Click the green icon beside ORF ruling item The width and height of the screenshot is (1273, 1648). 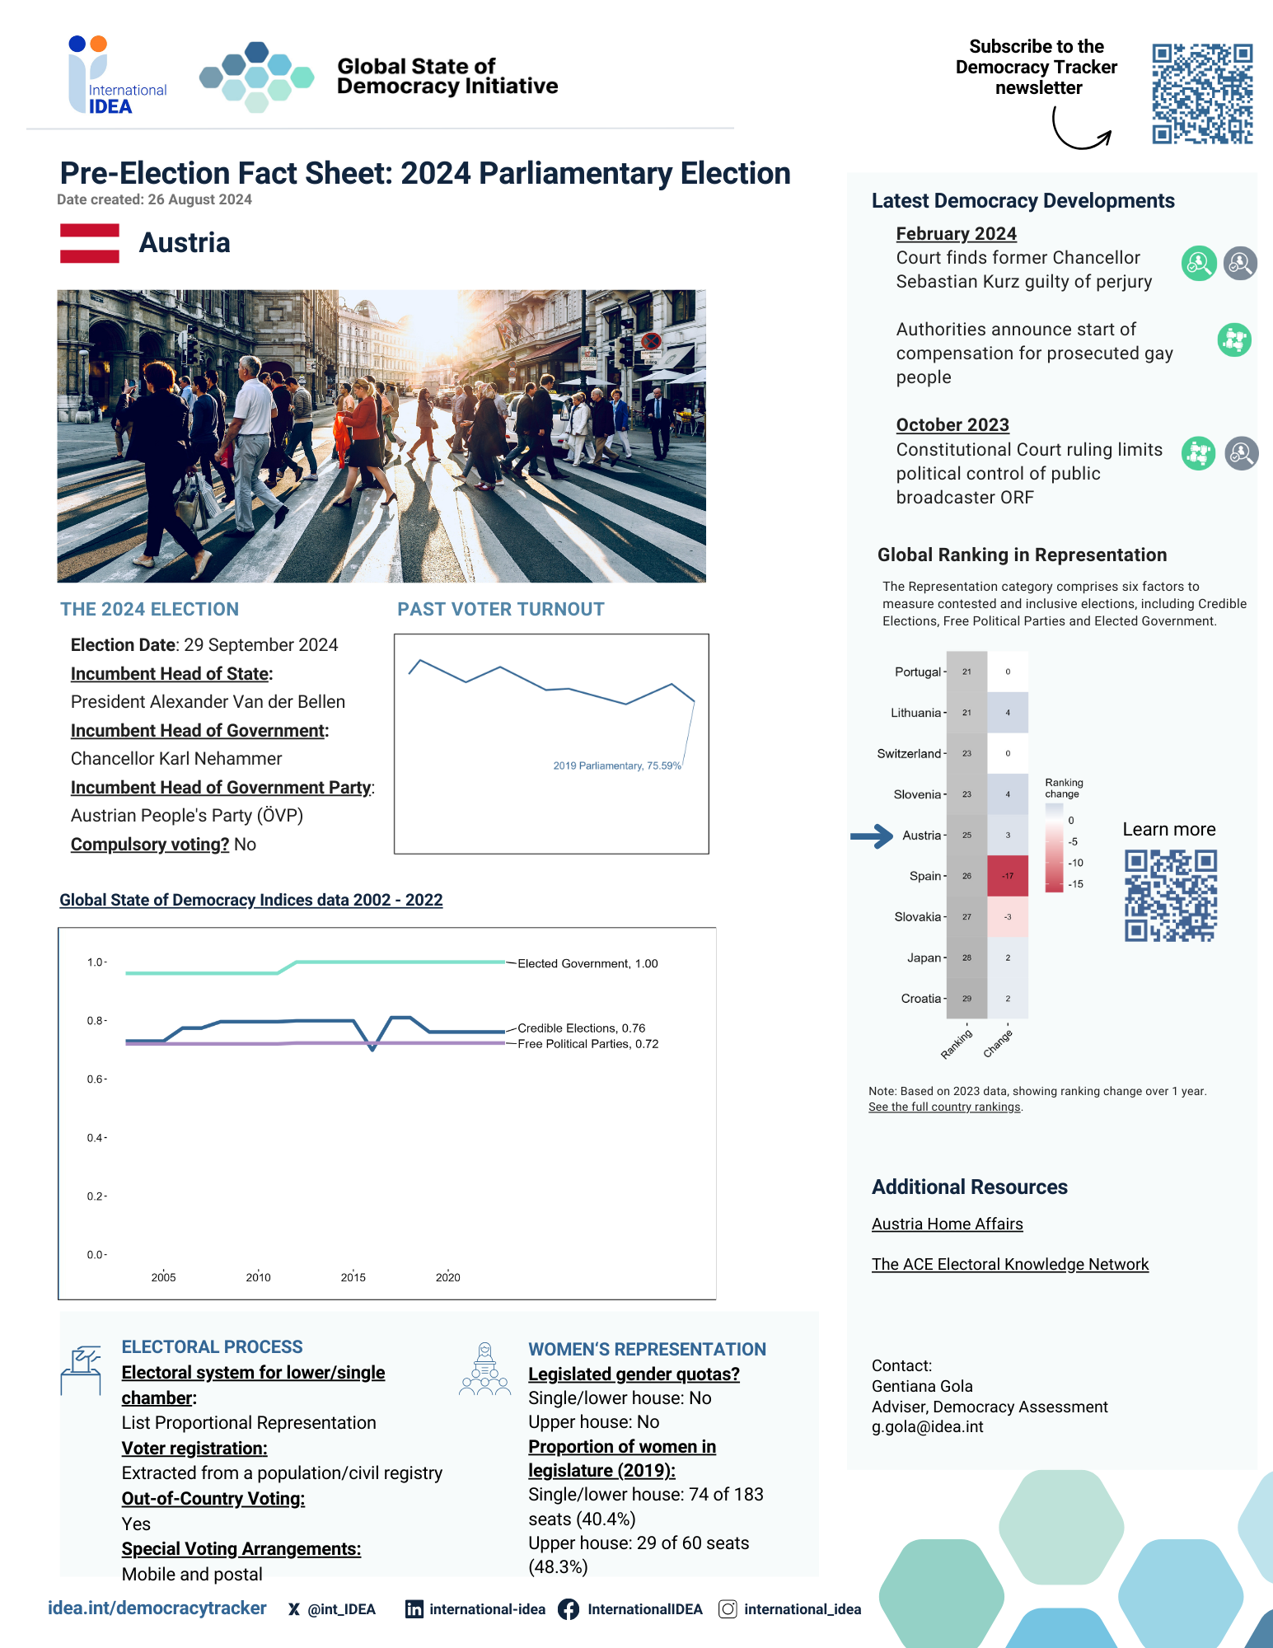click(x=1199, y=453)
